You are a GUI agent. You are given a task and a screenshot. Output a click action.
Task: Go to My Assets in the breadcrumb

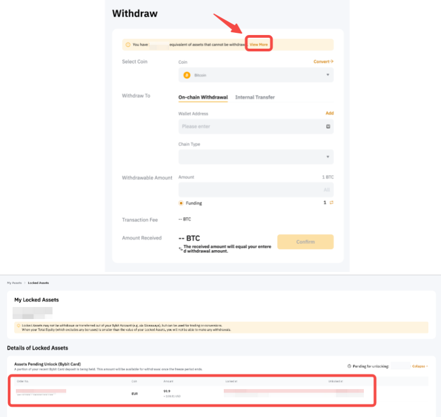(14, 283)
